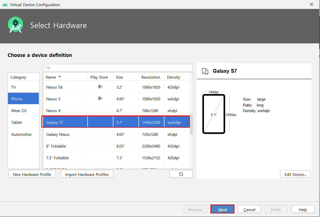320x217 pixels.
Task: Click the Play Store icon for Nexus 5X
Action: [x=100, y=87]
